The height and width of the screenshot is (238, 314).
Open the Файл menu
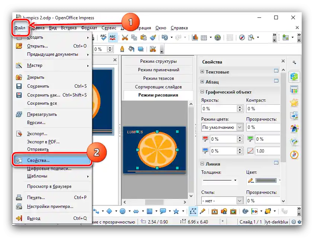20,28
